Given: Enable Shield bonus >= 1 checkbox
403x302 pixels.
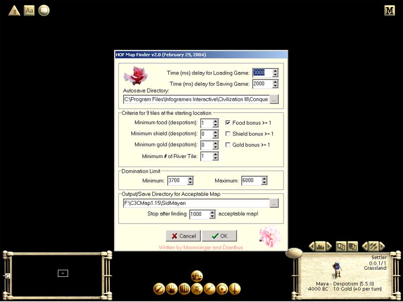Looking at the screenshot, I should click(228, 134).
